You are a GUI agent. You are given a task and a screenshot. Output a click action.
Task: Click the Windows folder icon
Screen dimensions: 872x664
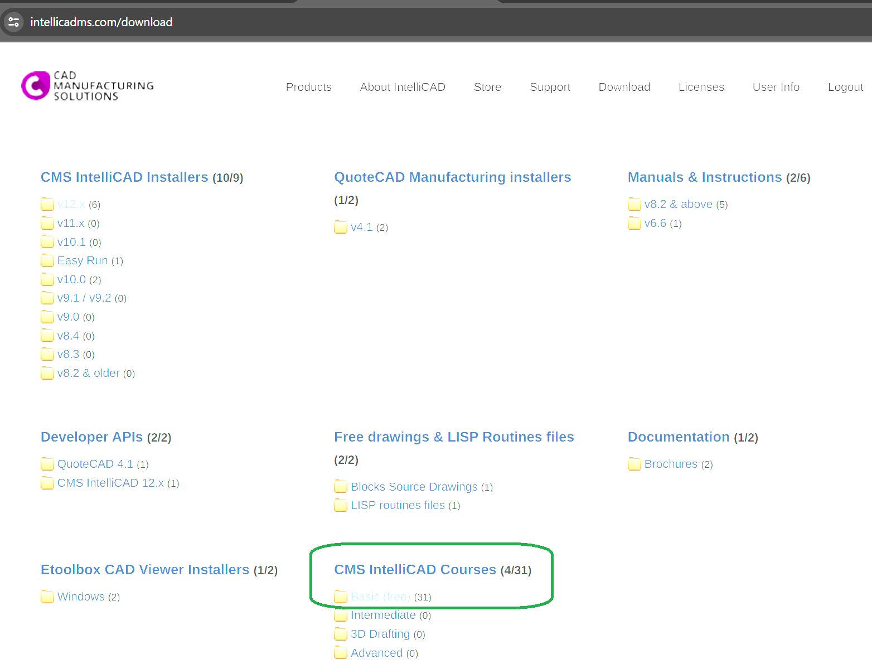(x=47, y=597)
